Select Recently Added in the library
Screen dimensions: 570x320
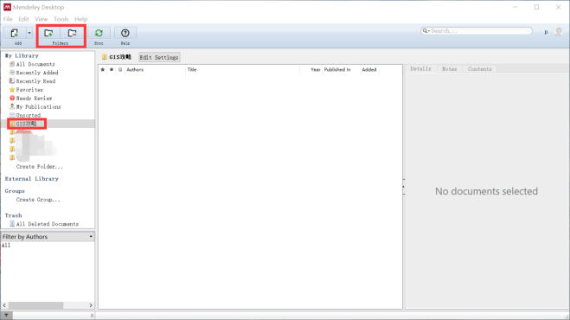point(36,73)
